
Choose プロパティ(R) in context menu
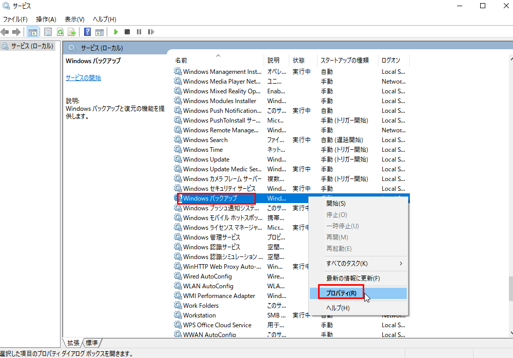(358, 293)
